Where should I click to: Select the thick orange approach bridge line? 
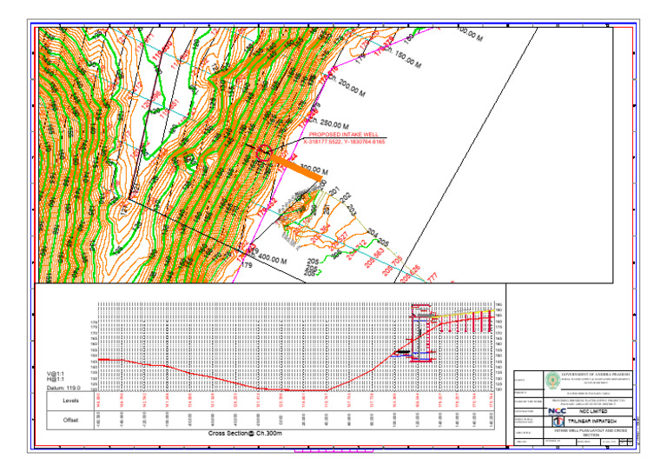pyautogui.click(x=296, y=168)
